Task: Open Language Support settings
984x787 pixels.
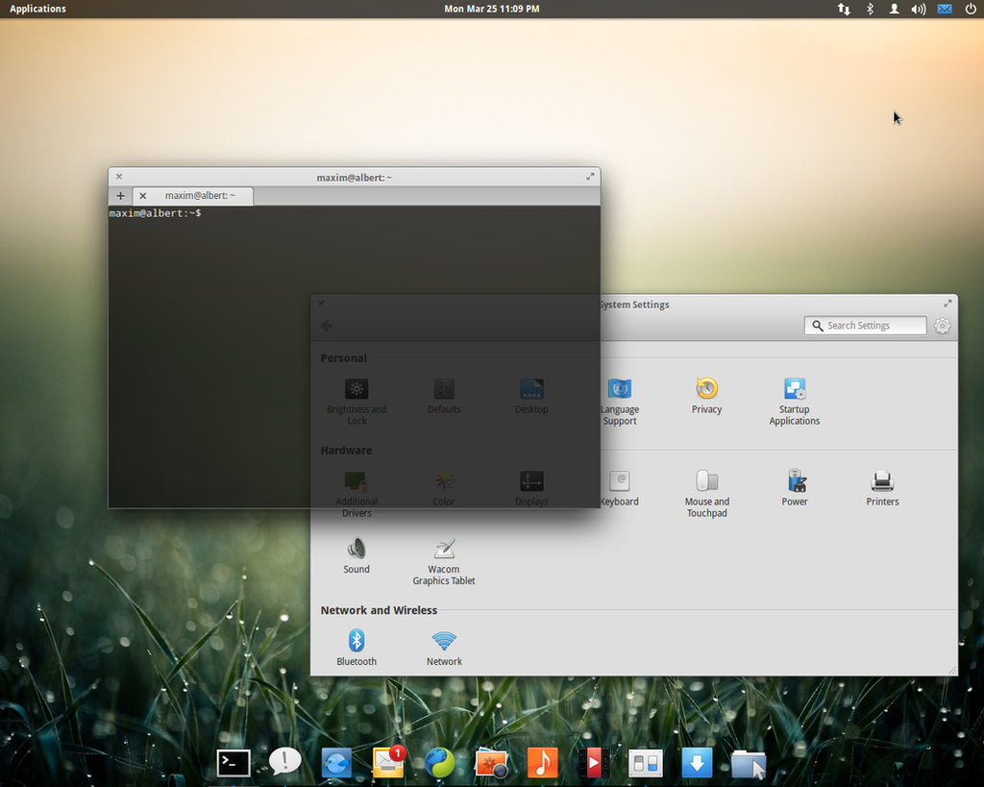Action: 620,402
